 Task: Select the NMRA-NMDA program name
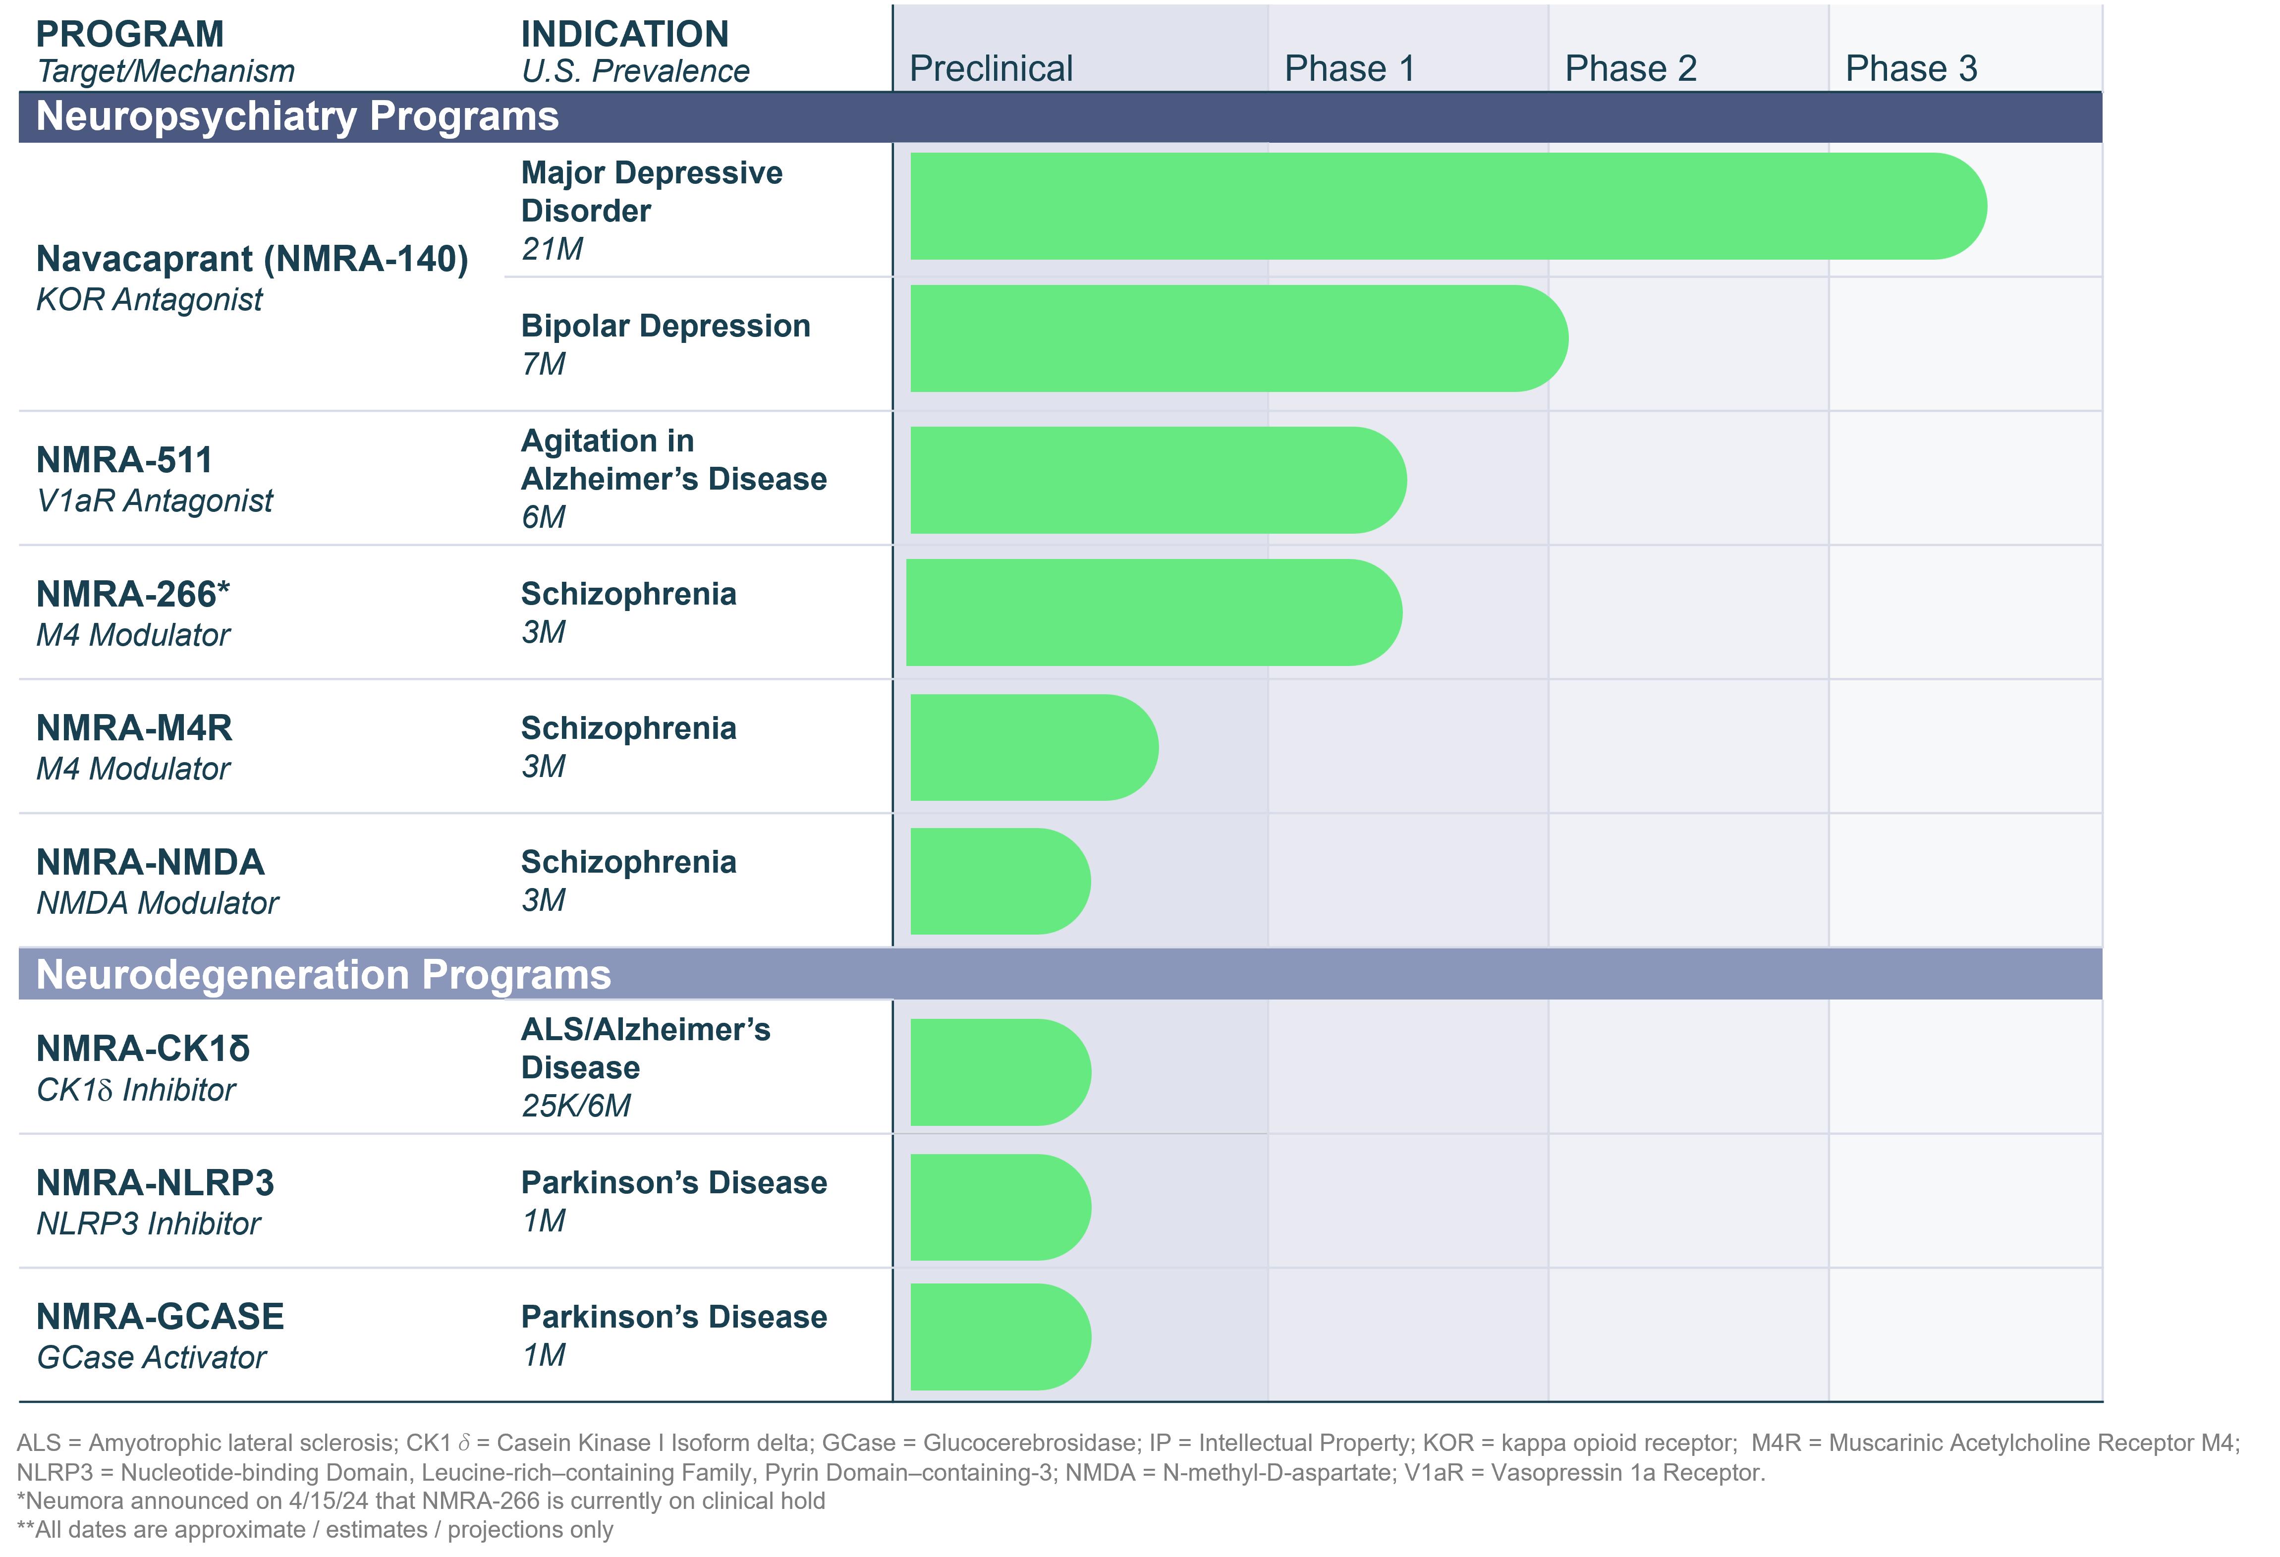pyautogui.click(x=150, y=862)
